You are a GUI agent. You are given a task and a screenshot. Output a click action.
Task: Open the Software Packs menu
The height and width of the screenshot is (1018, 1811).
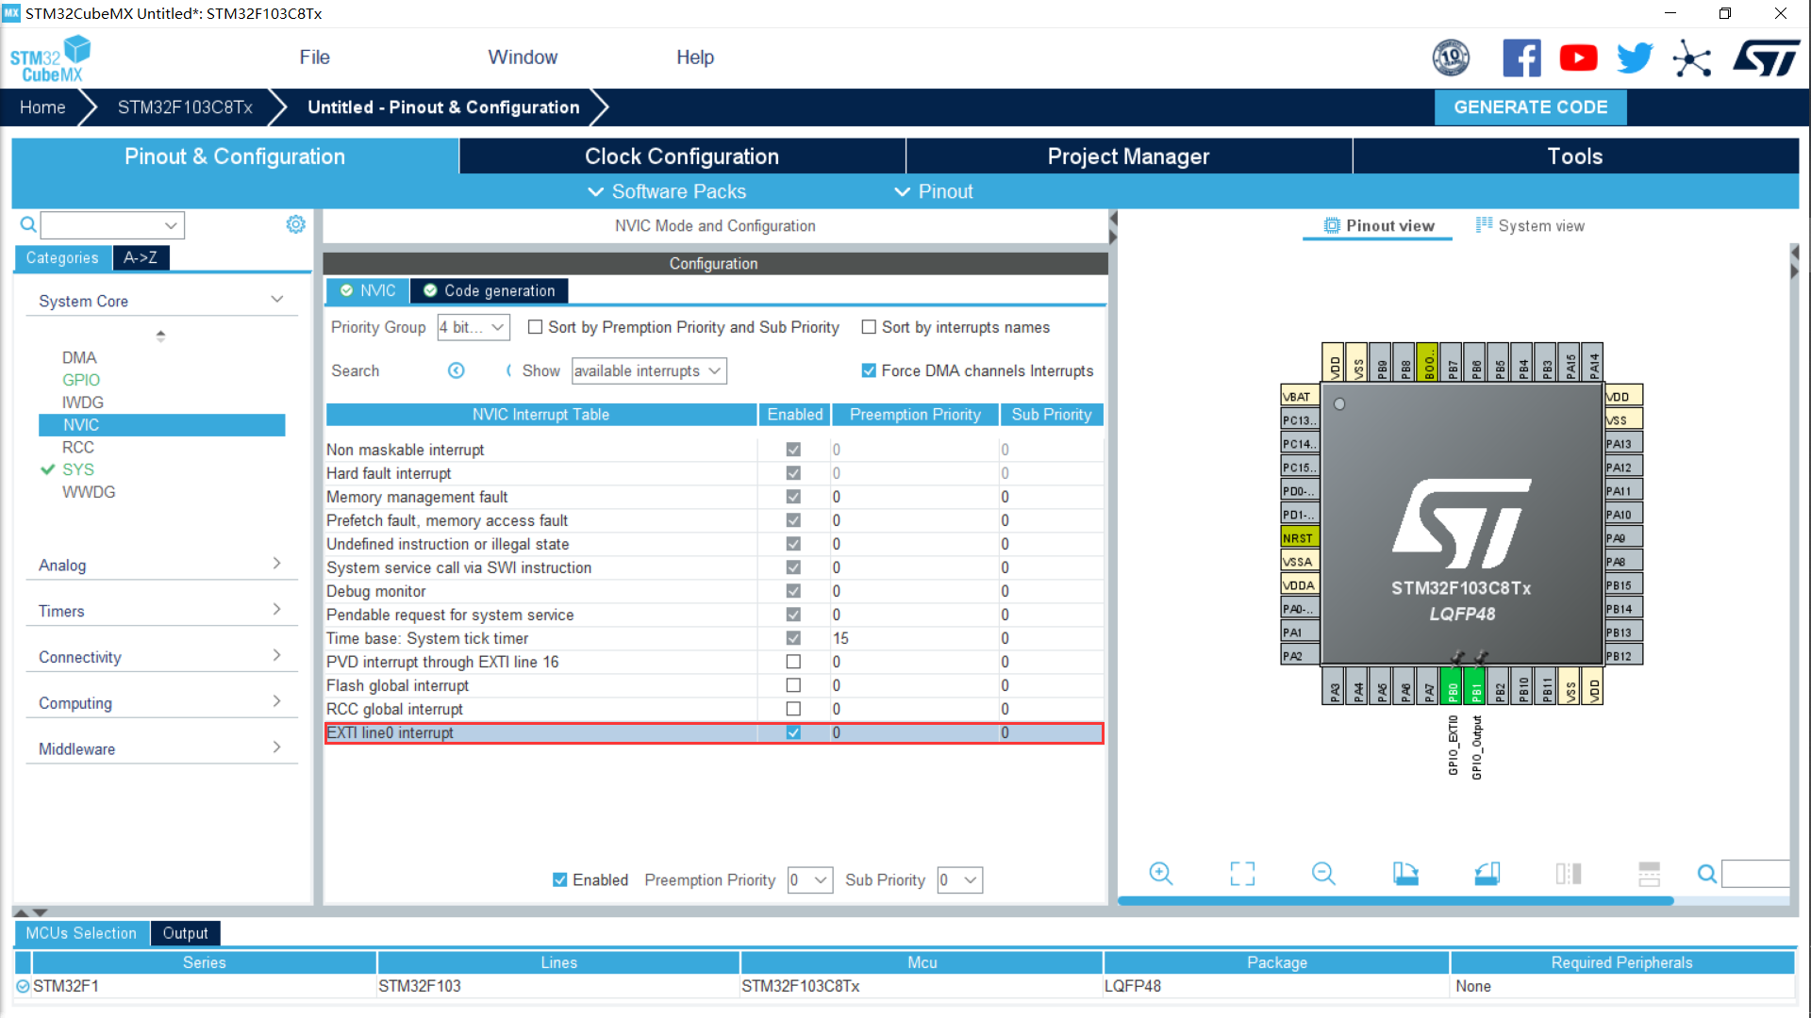tap(667, 191)
